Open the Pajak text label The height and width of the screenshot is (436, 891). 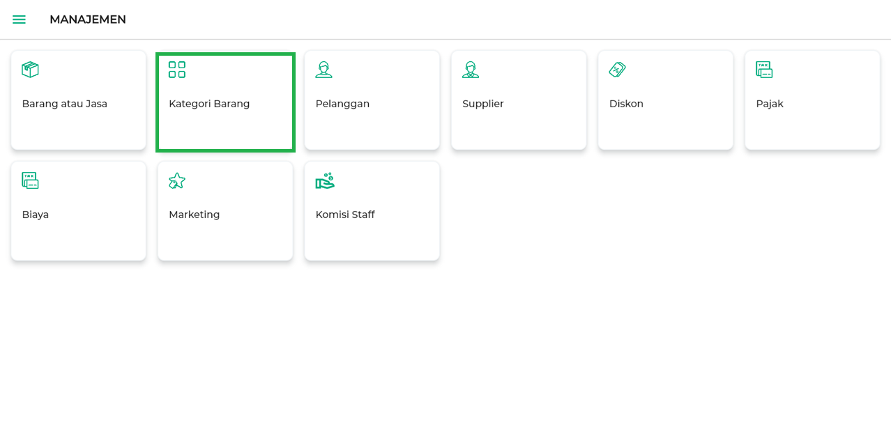[770, 104]
